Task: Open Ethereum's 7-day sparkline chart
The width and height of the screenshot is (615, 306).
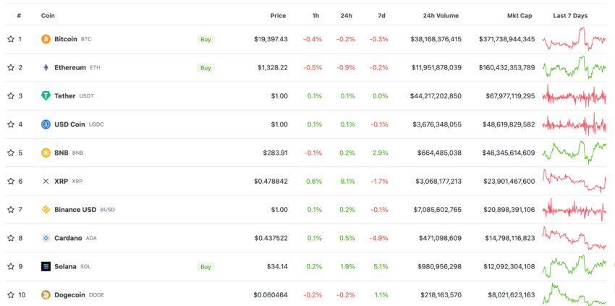Action: [x=574, y=67]
